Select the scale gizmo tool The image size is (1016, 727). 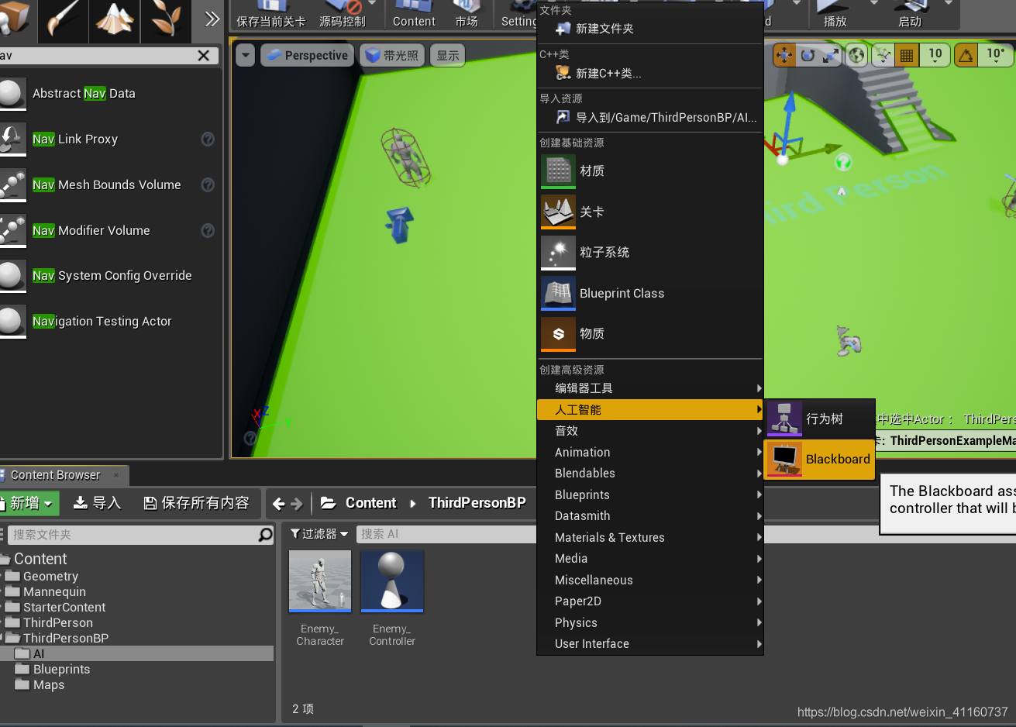[831, 55]
